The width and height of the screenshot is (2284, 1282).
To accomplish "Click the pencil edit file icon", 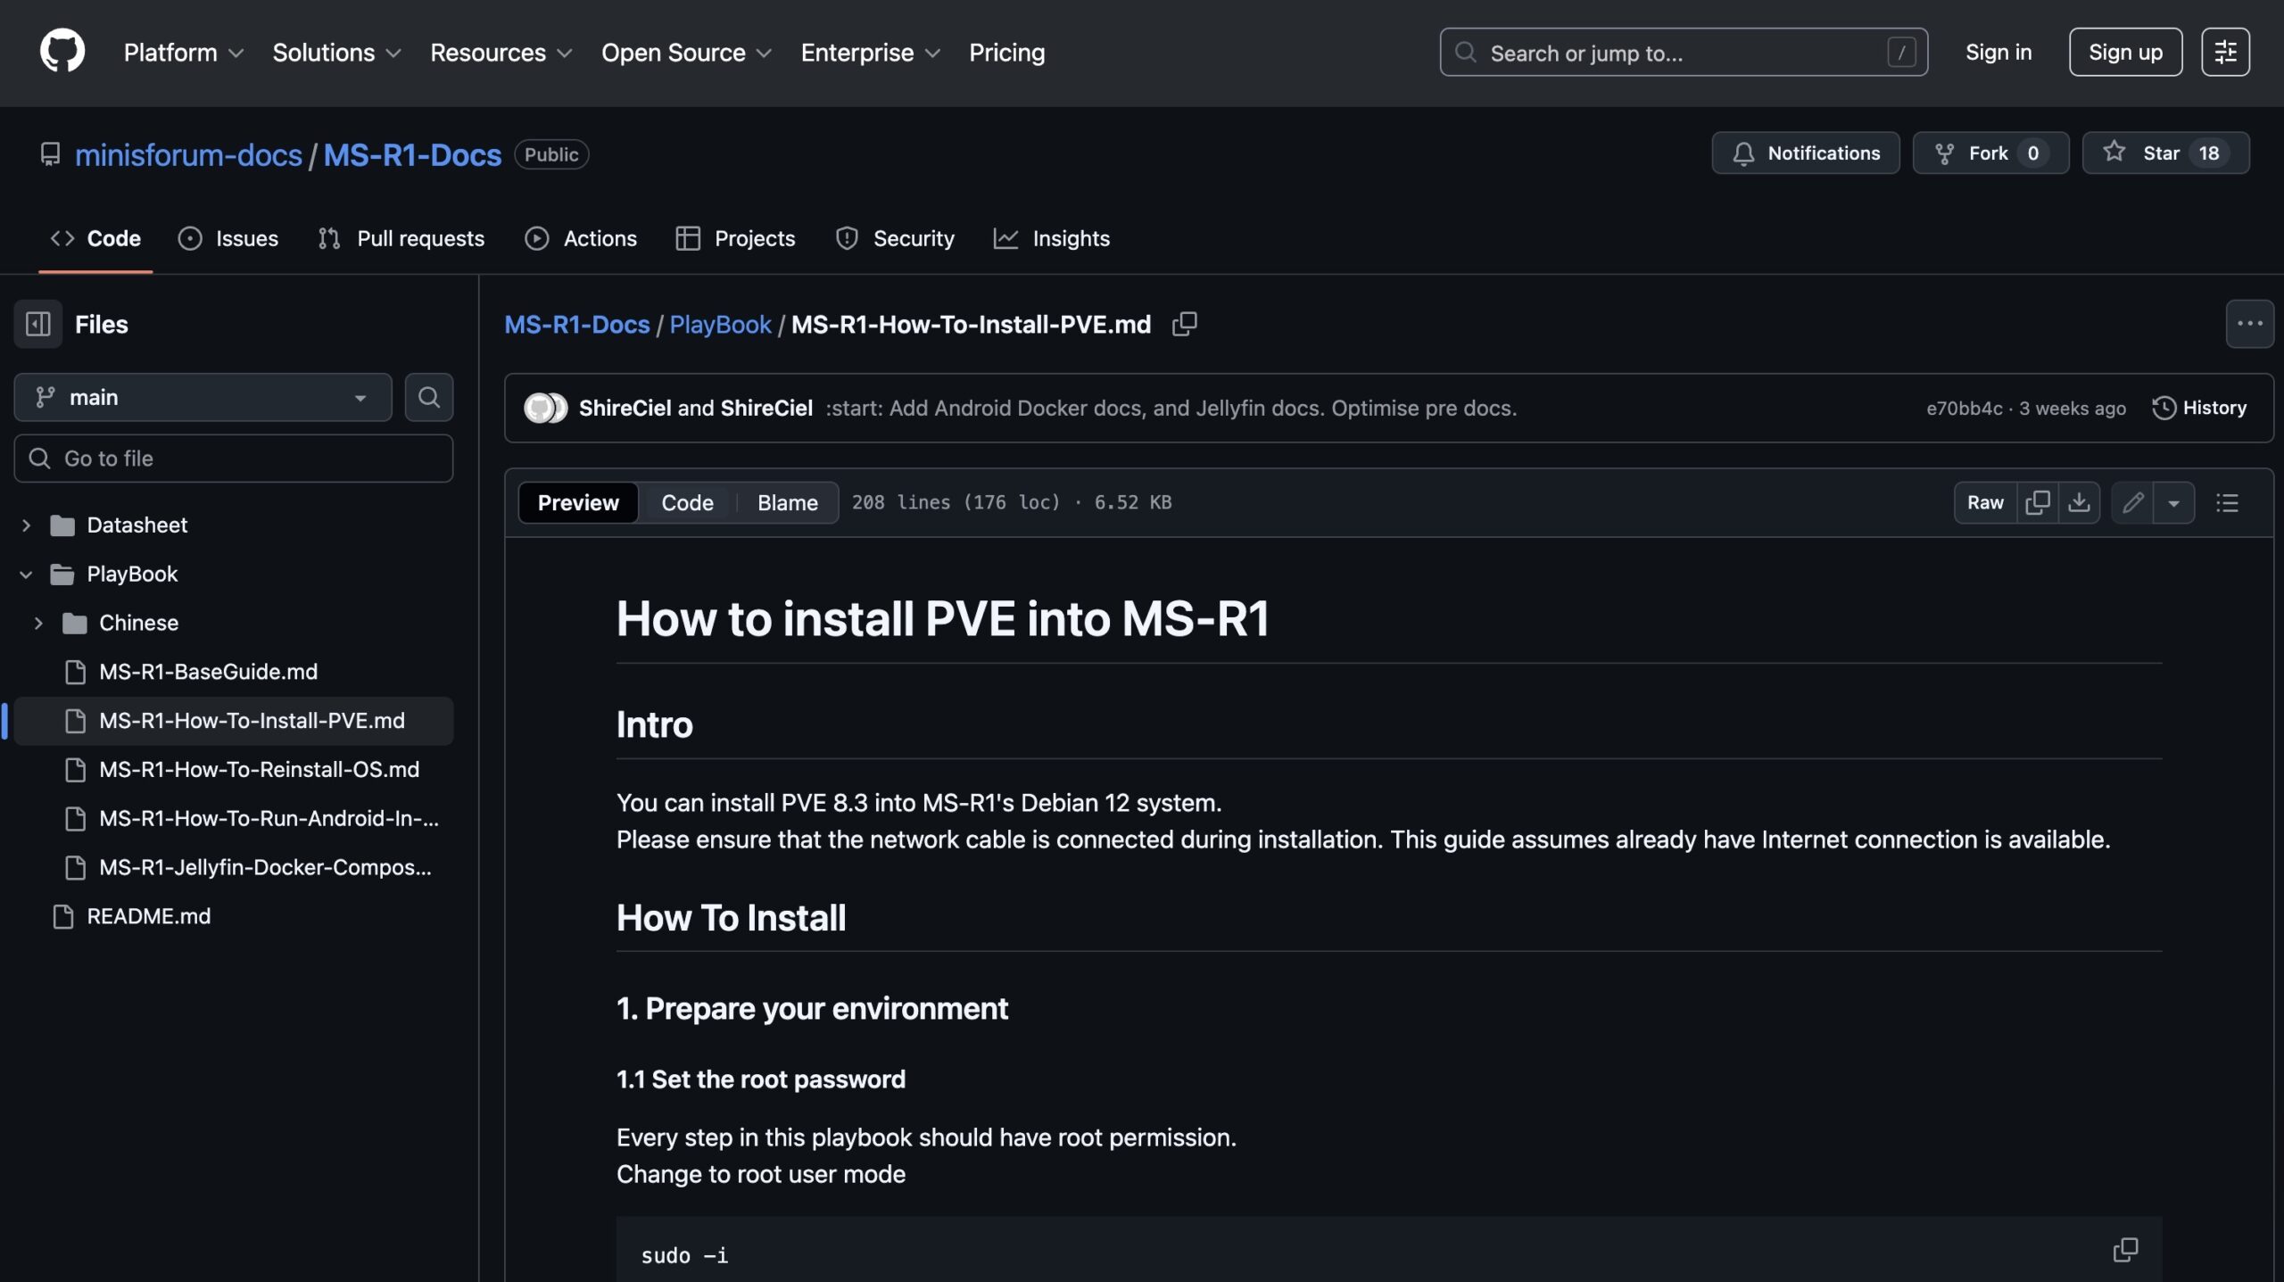I will [x=2132, y=502].
